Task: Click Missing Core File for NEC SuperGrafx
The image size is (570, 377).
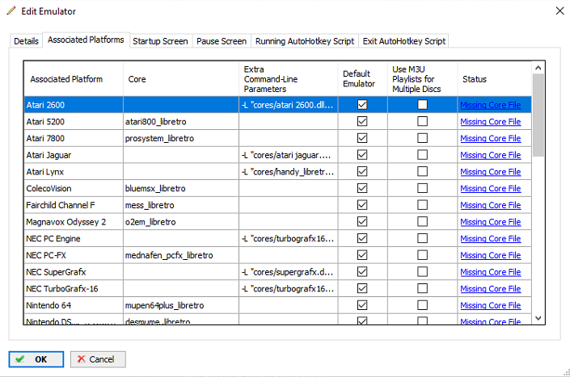Action: click(491, 272)
